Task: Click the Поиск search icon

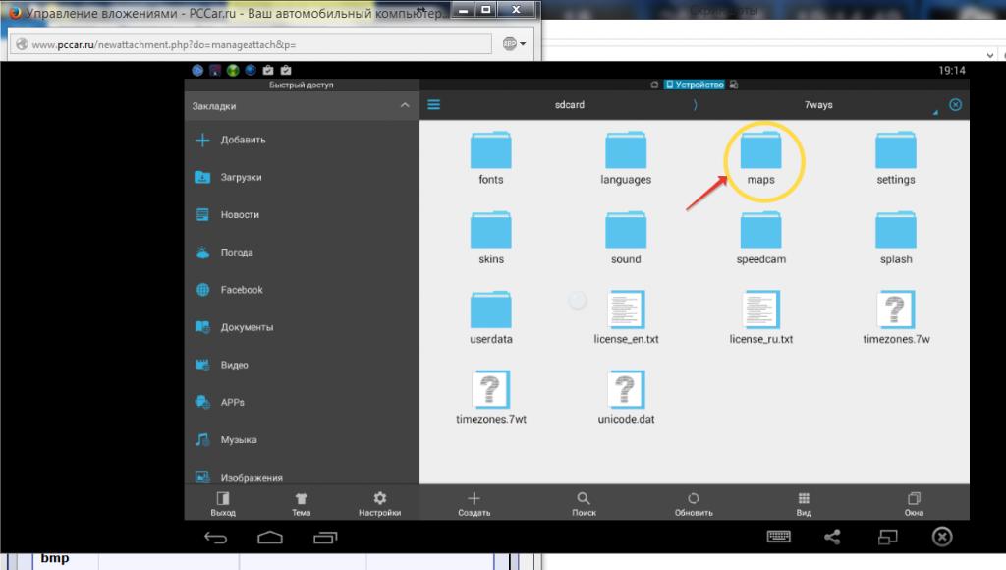Action: pyautogui.click(x=584, y=503)
